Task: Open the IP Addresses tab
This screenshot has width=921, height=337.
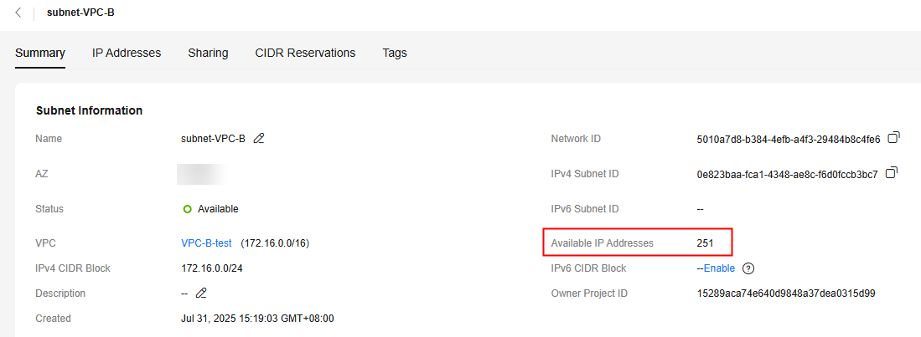Action: (x=127, y=53)
